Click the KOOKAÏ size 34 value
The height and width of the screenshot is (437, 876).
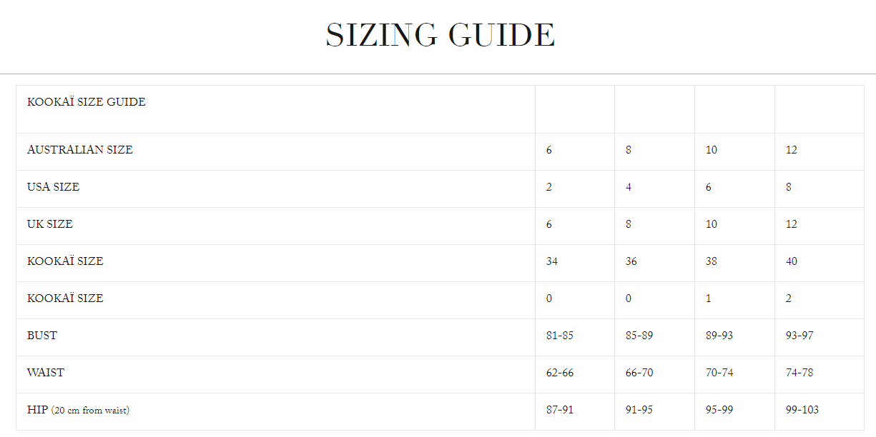click(x=552, y=261)
